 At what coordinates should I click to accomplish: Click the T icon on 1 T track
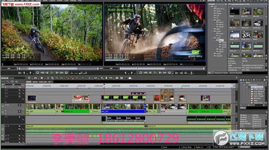tap(19, 117)
